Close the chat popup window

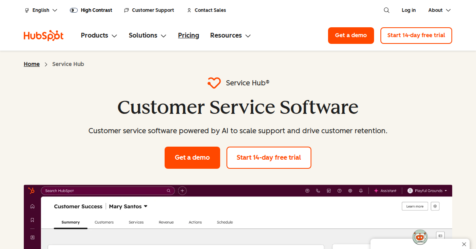coord(464,244)
